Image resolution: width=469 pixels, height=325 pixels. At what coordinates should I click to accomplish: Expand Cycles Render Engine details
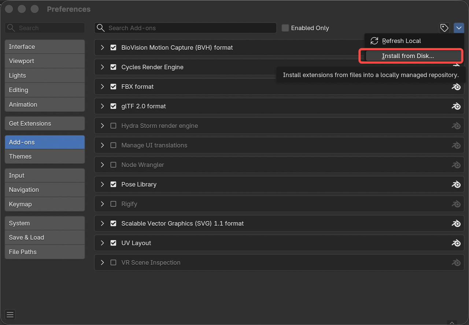coord(102,67)
